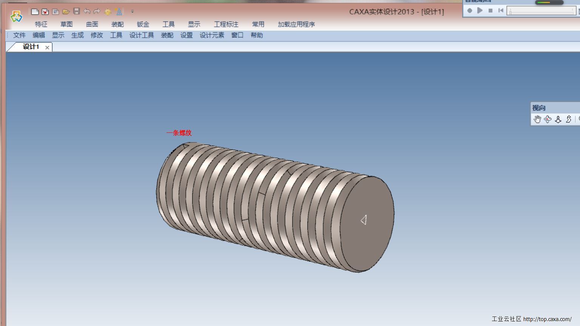The image size is (580, 326).
Task: Open the 装配 menu in the menu bar
Action: tap(167, 35)
